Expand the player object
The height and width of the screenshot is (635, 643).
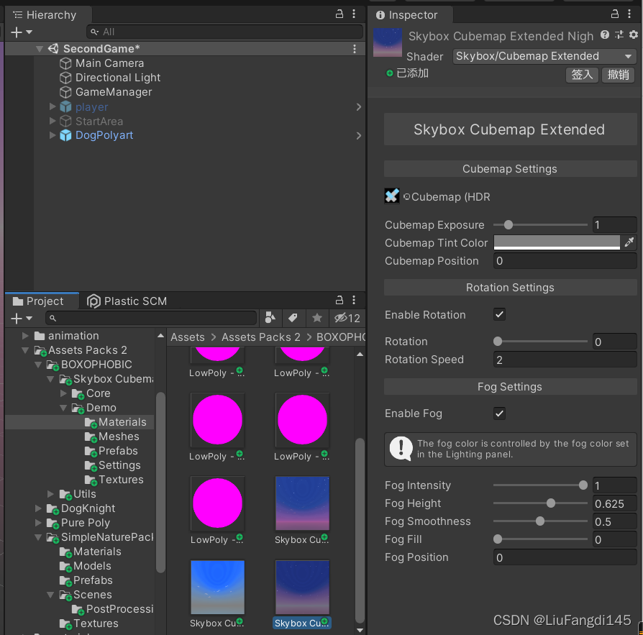tap(52, 106)
